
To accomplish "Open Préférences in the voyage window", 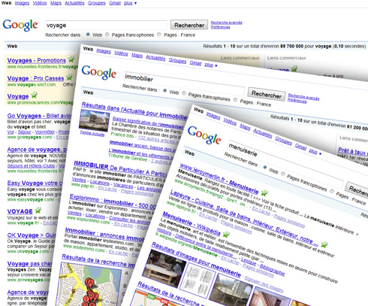I will [220, 27].
